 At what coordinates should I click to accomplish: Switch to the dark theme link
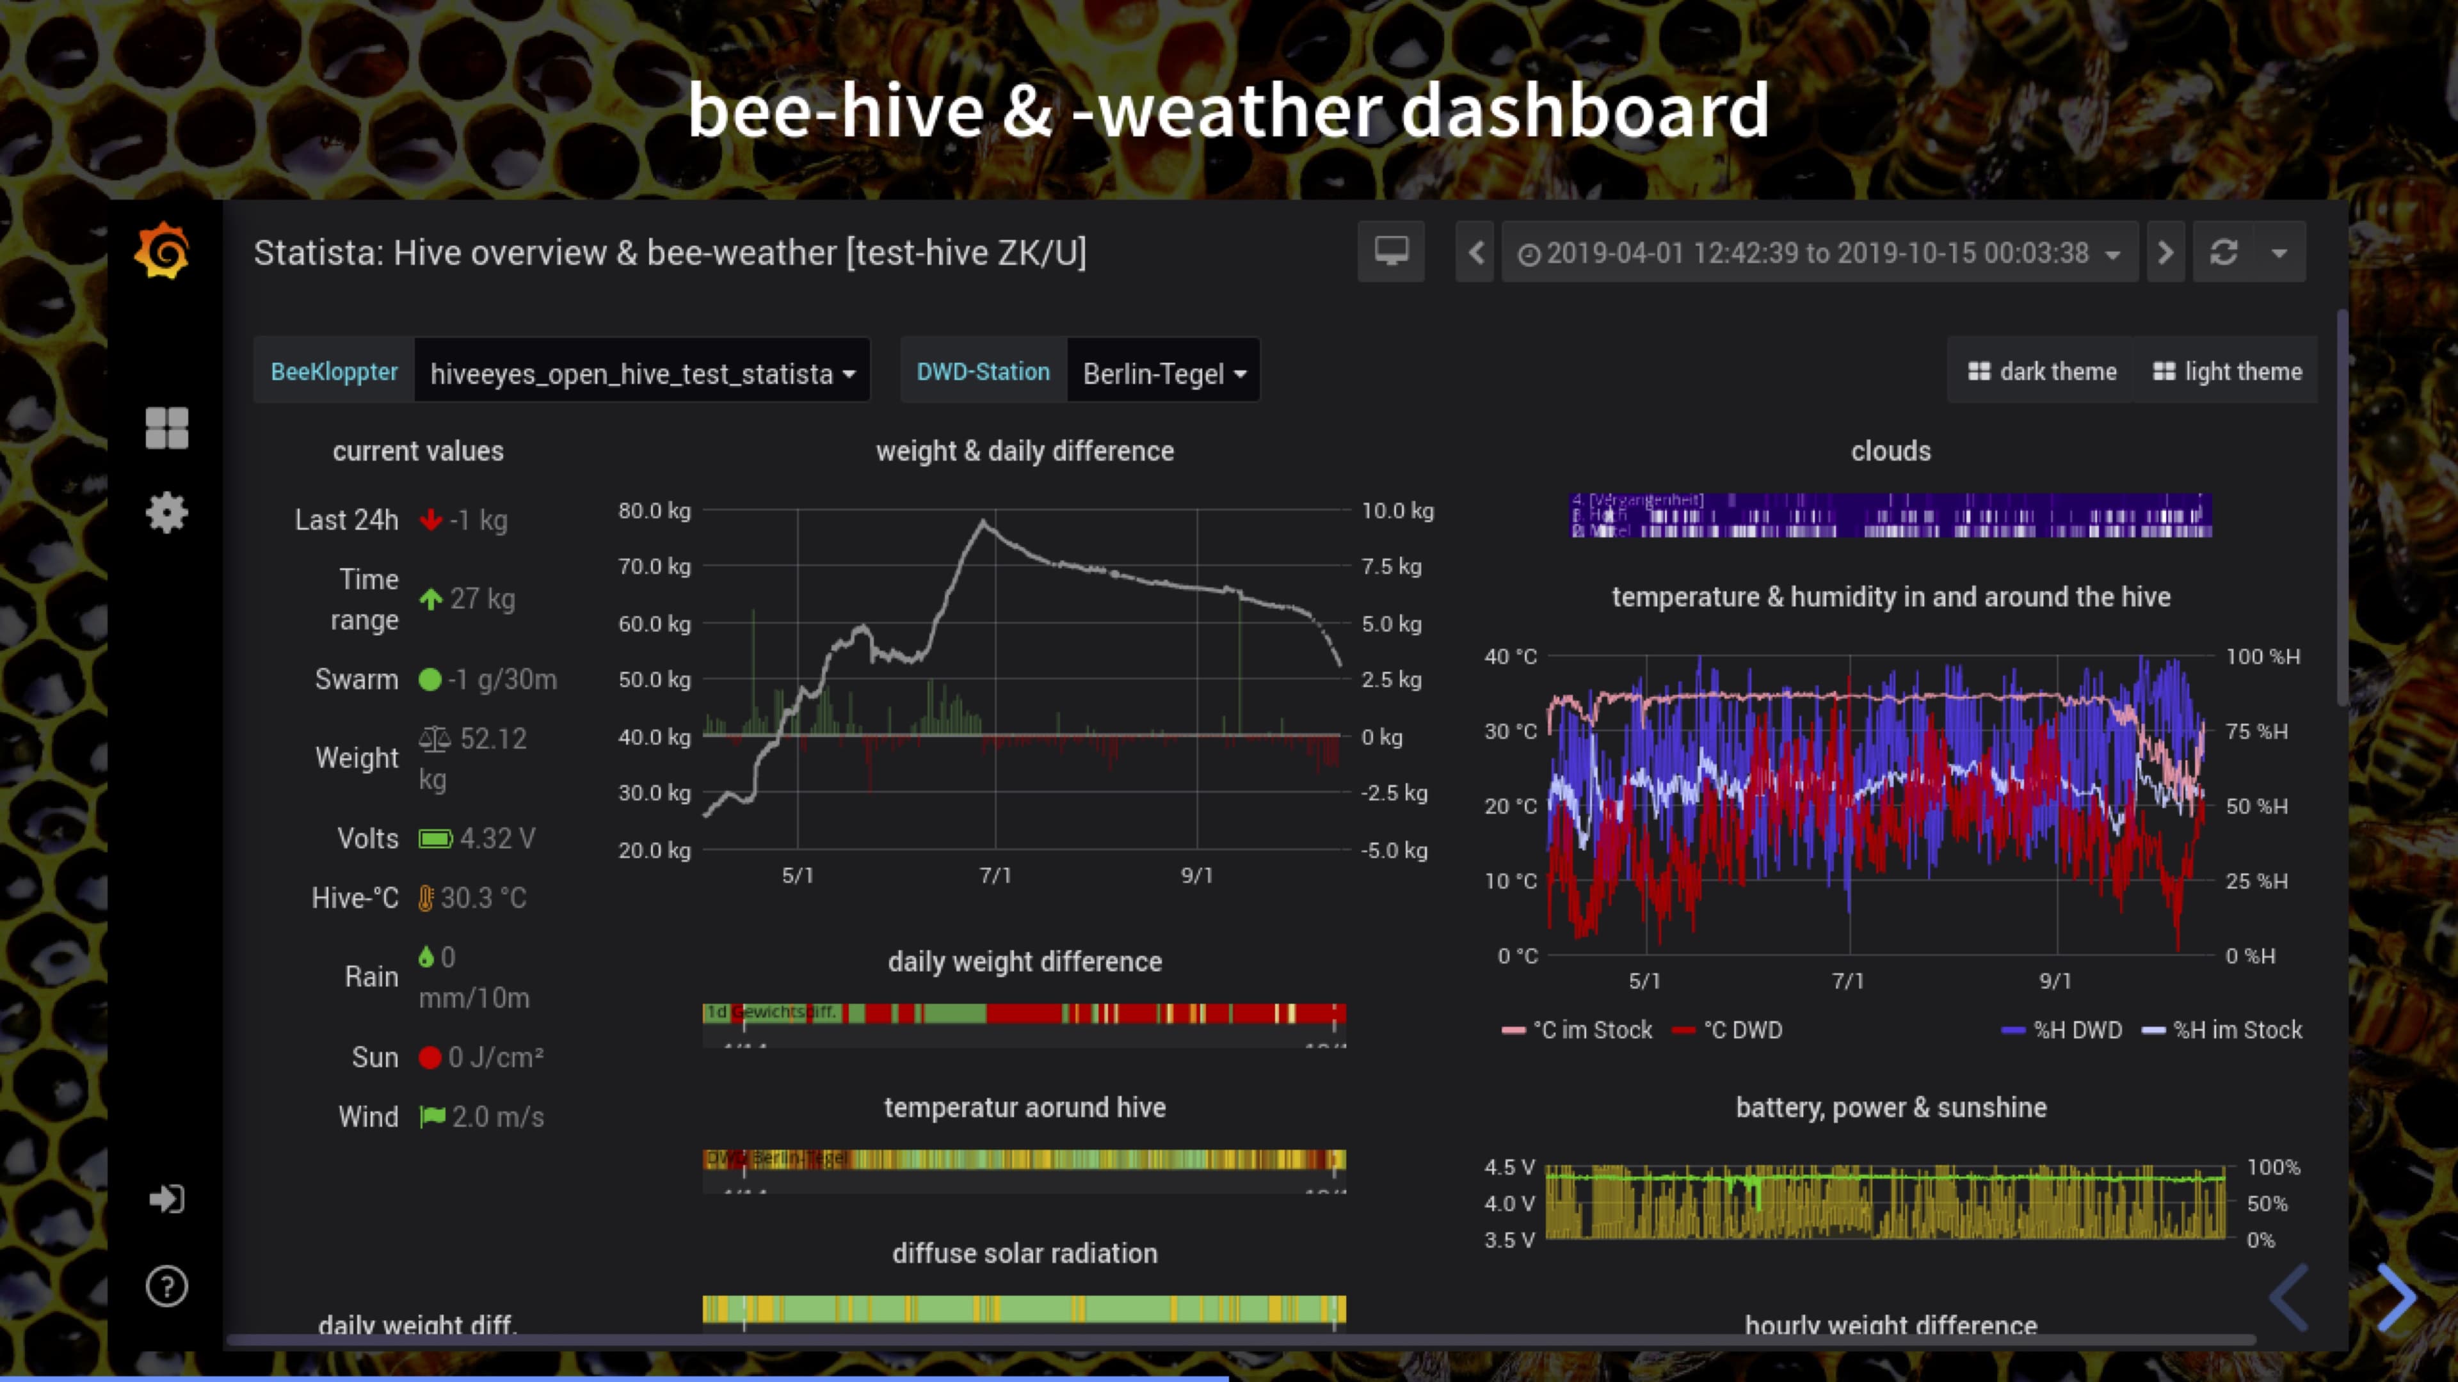click(2042, 372)
